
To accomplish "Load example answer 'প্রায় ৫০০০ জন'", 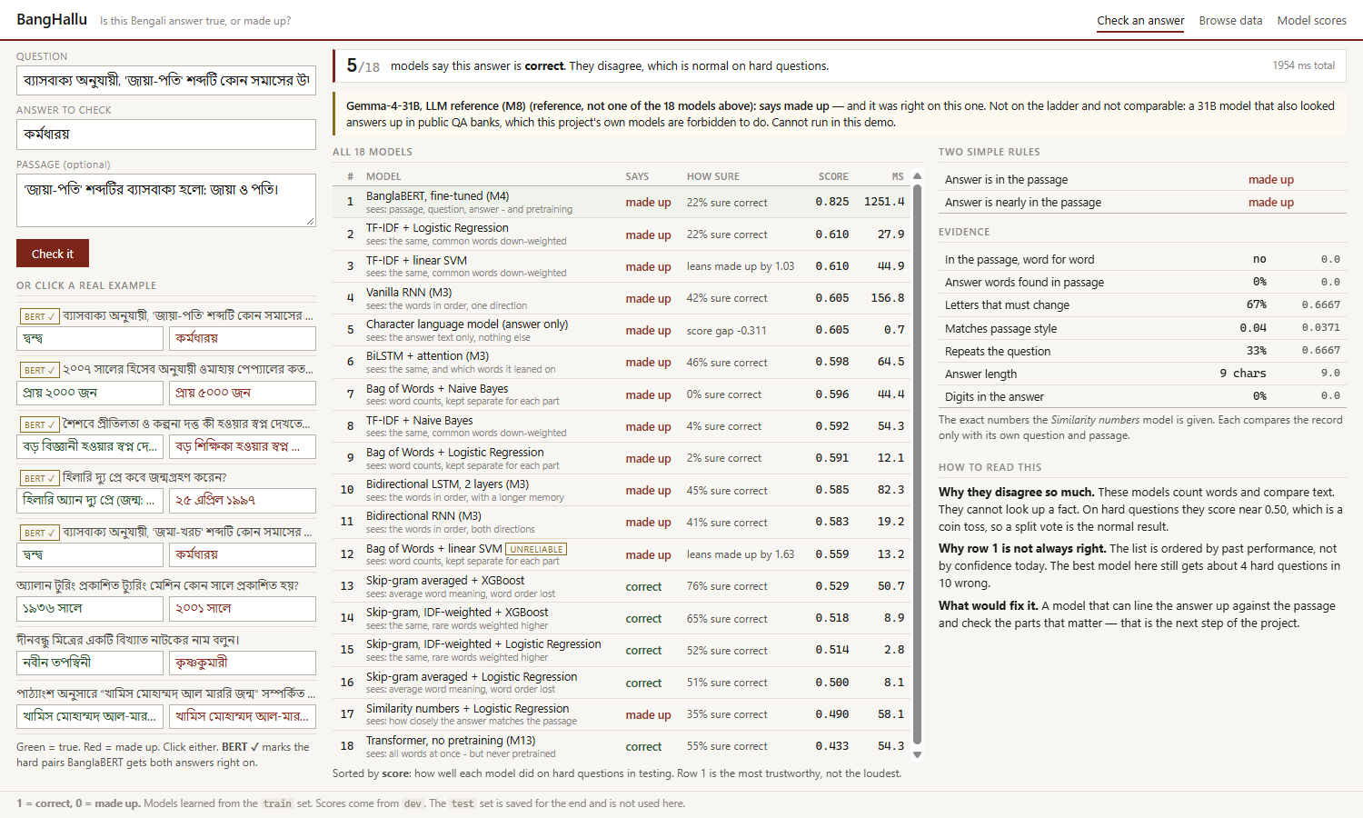I will (243, 393).
